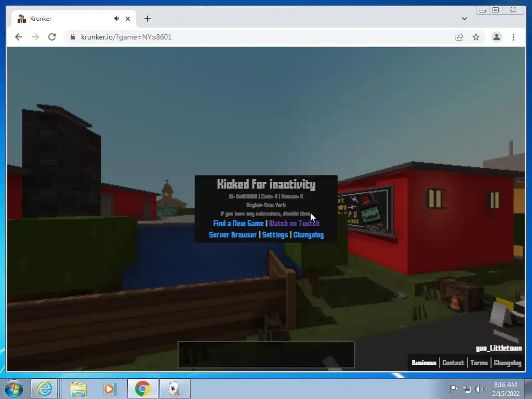Bookmark this tab with the star icon
Image resolution: width=532 pixels, height=399 pixels.
[x=476, y=37]
